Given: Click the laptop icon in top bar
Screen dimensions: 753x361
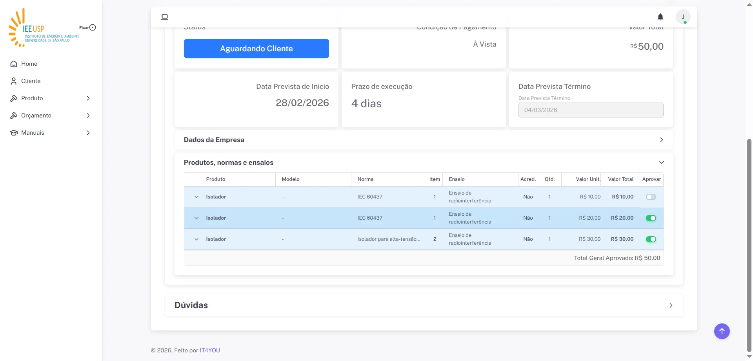Looking at the screenshot, I should [165, 17].
